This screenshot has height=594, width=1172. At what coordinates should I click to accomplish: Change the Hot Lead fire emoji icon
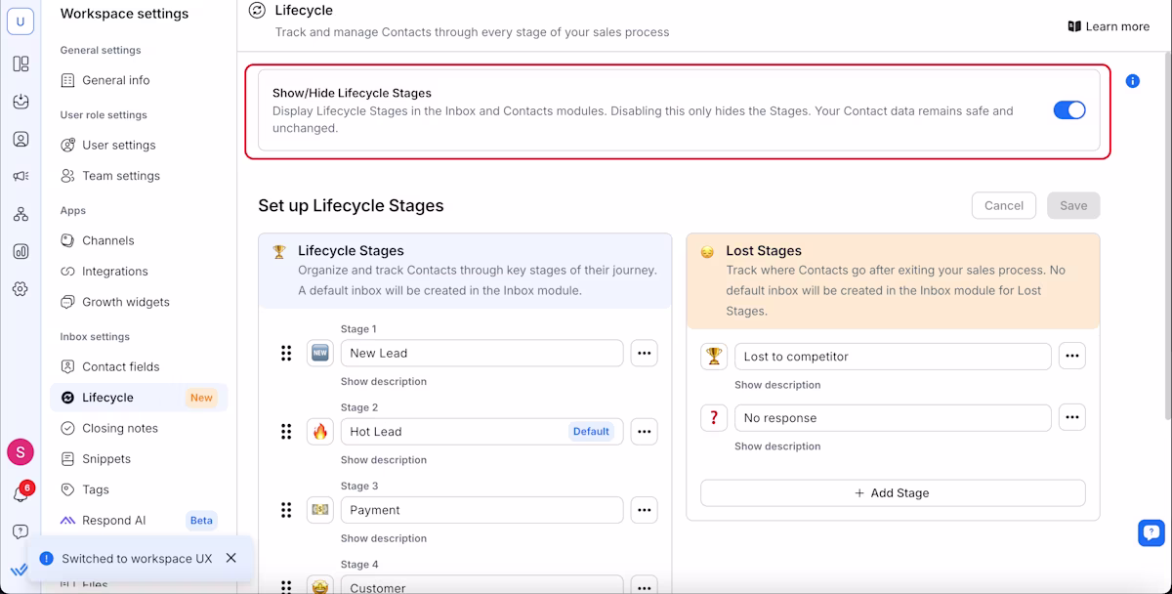(319, 431)
